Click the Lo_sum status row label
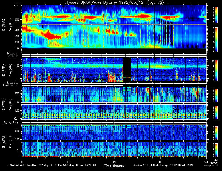 pyautogui.click(x=13, y=56)
